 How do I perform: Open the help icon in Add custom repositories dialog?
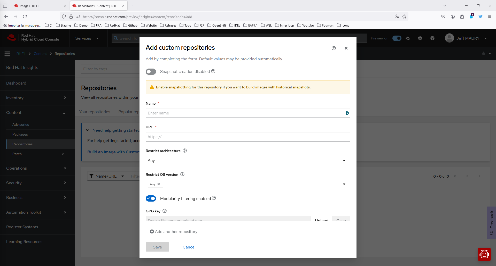[x=334, y=48]
